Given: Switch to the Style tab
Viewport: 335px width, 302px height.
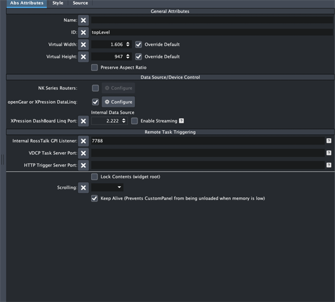Looking at the screenshot, I should 58,3.
